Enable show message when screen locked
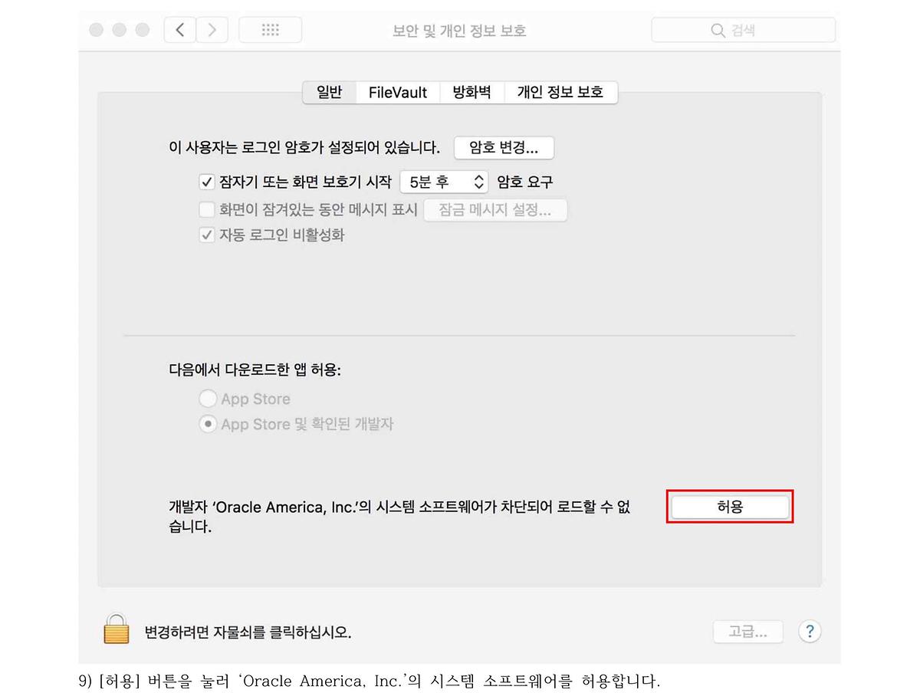This screenshot has width=920, height=693. coord(206,209)
